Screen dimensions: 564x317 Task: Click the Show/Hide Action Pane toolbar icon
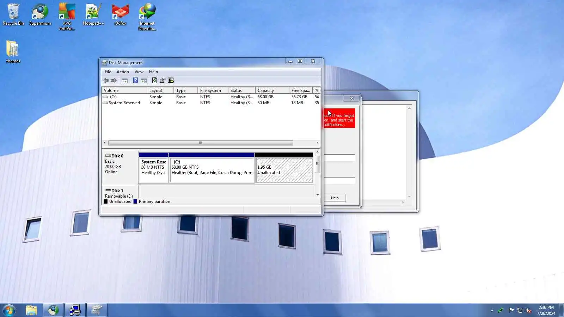pos(144,81)
